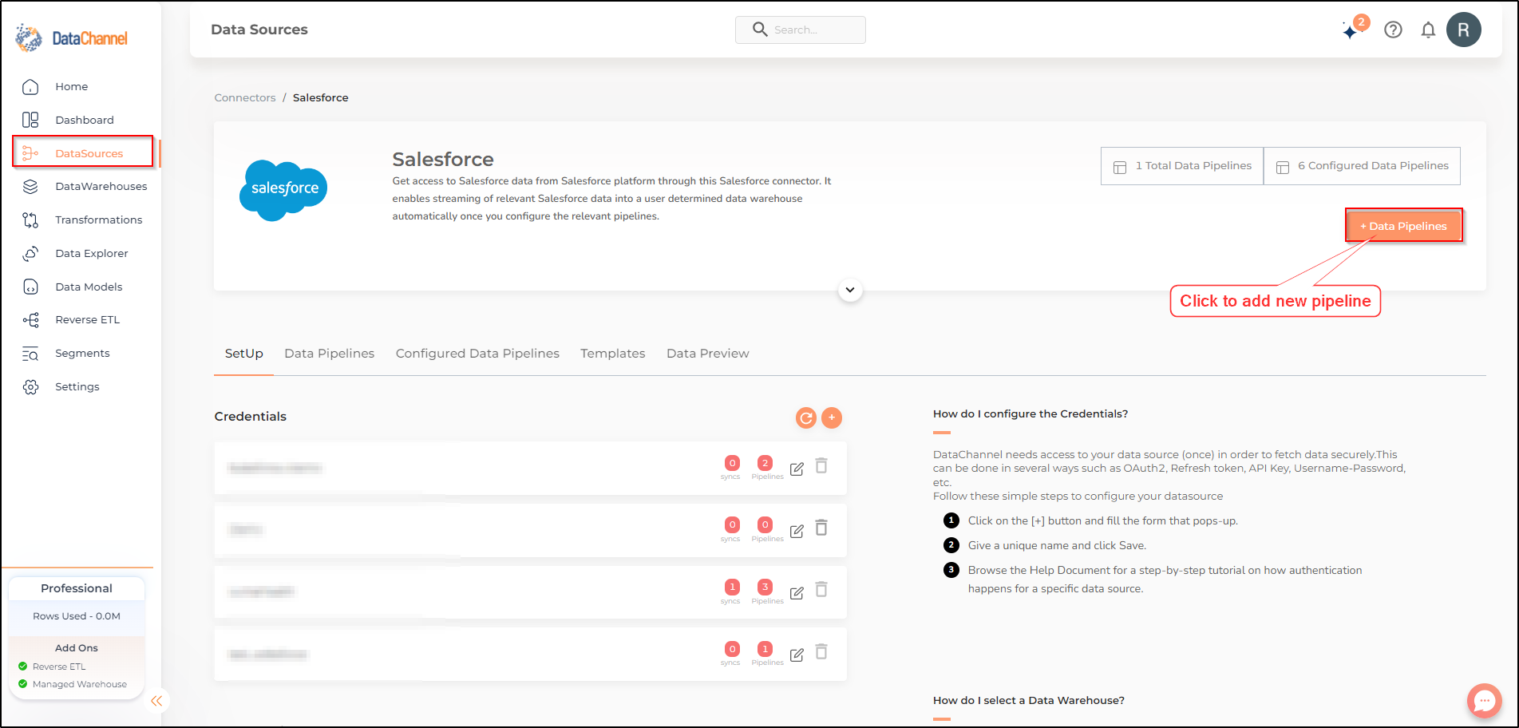The image size is (1519, 728).
Task: Expand the Salesforce connector details chevron
Action: pos(850,290)
